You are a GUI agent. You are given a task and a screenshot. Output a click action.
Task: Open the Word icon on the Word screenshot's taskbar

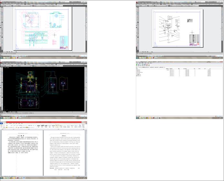coord(24,178)
